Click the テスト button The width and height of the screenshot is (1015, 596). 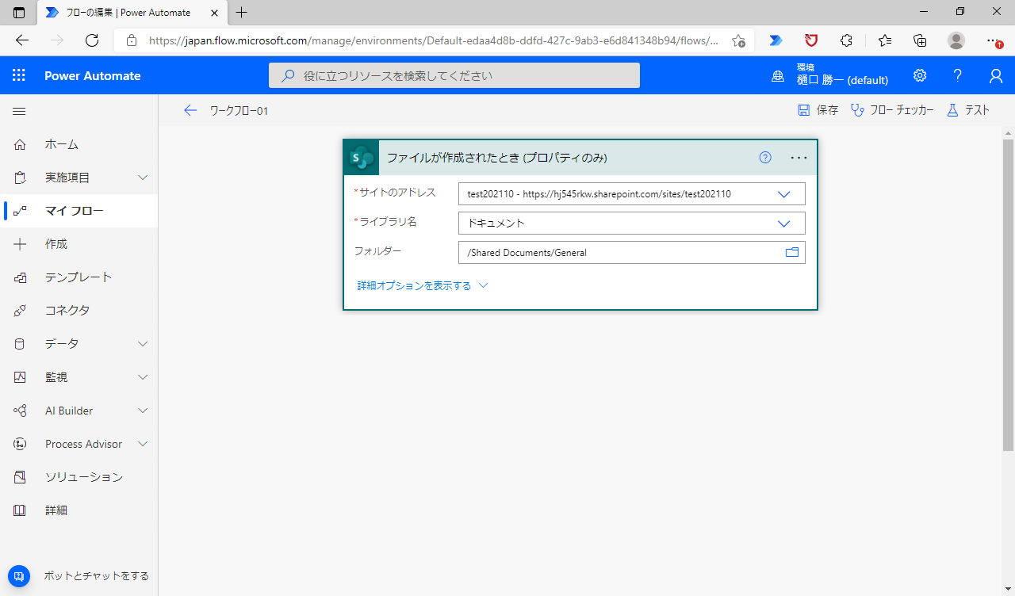coord(968,110)
